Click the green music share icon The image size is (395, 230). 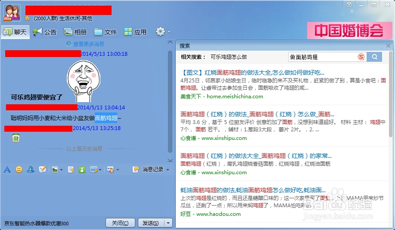(x=82, y=170)
